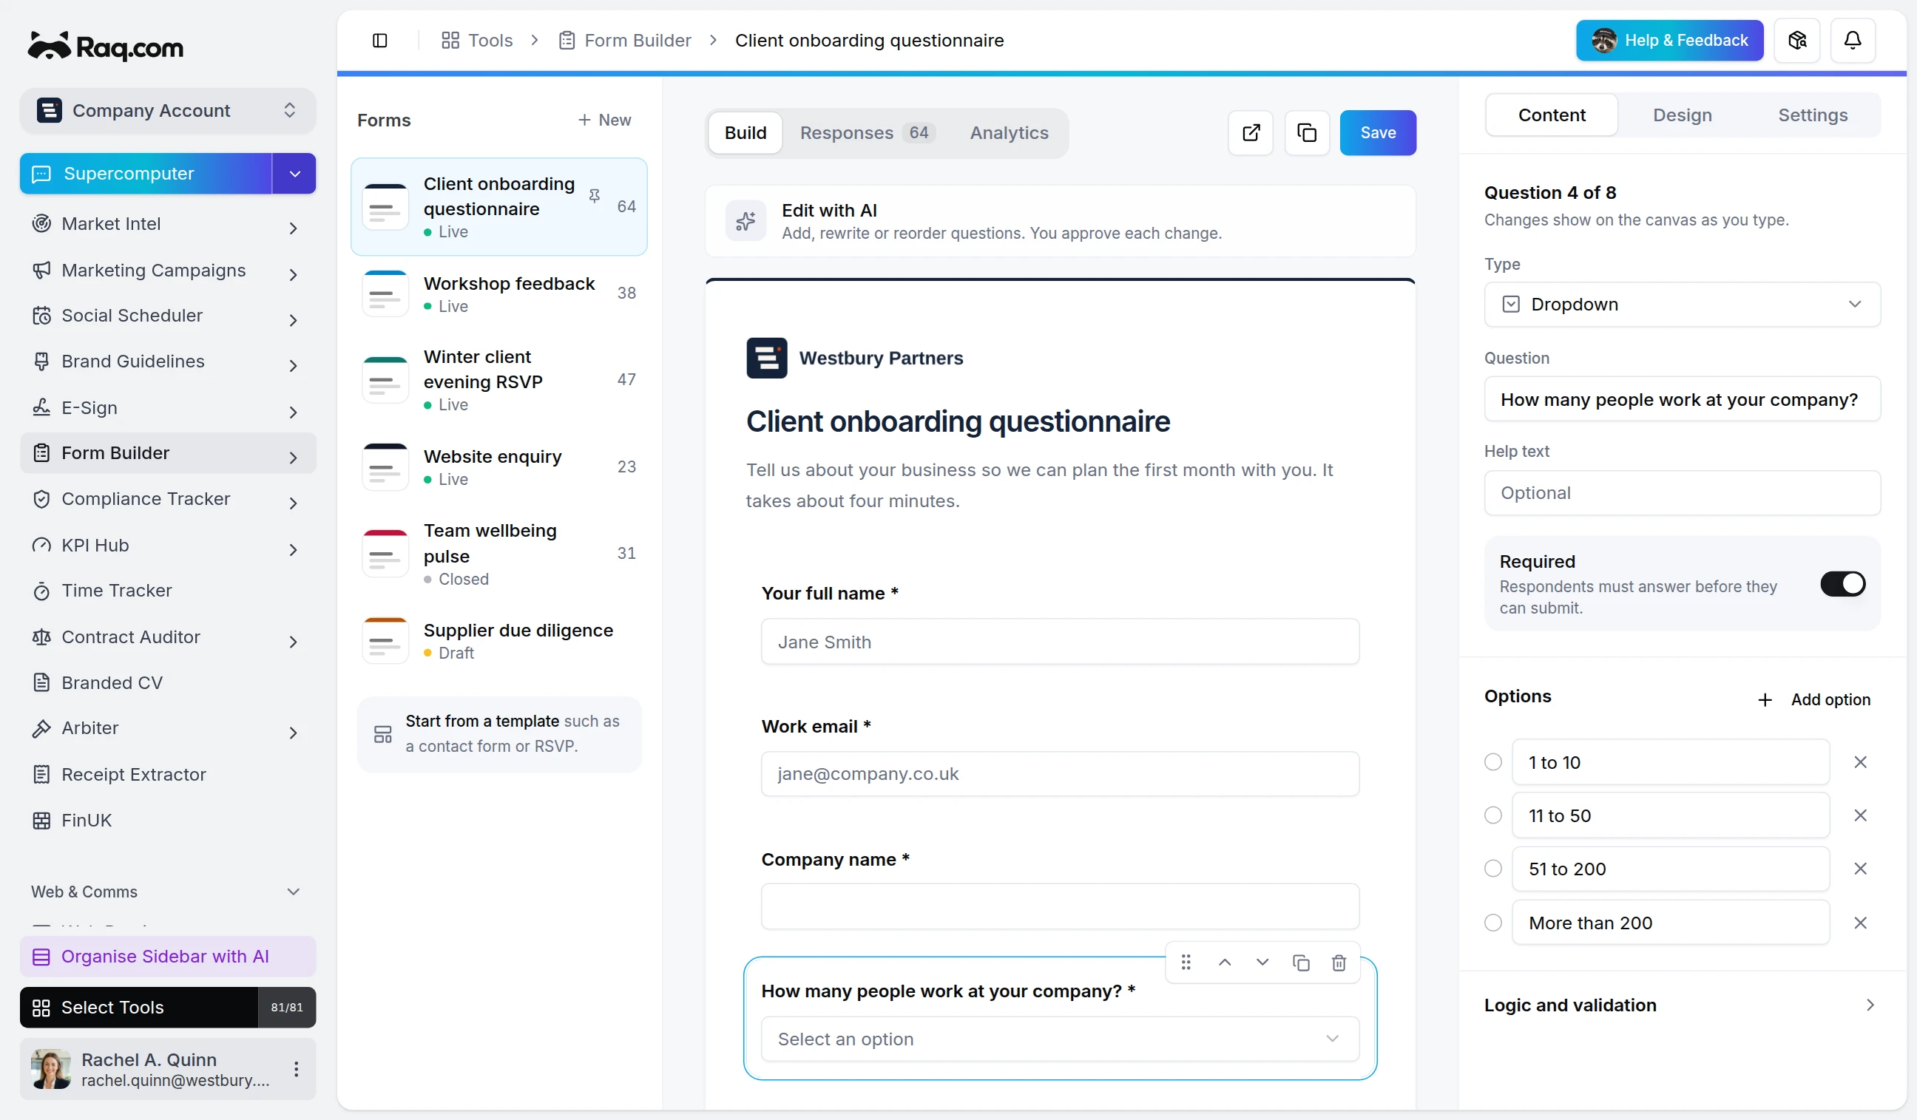This screenshot has width=1917, height=1120.
Task: Open the Supplier due diligence draft
Action: (499, 641)
